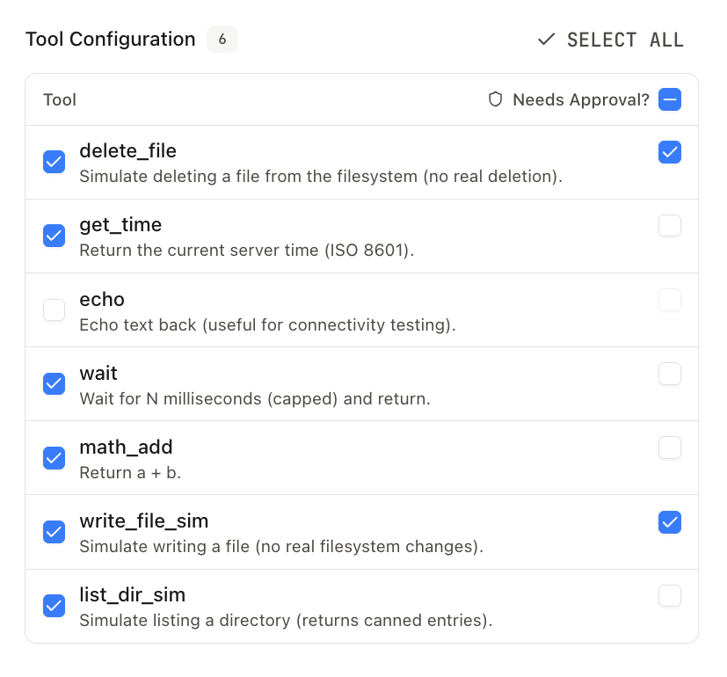Uncheck the list_dir_sim tool checkbox
The height and width of the screenshot is (677, 727).
(55, 605)
